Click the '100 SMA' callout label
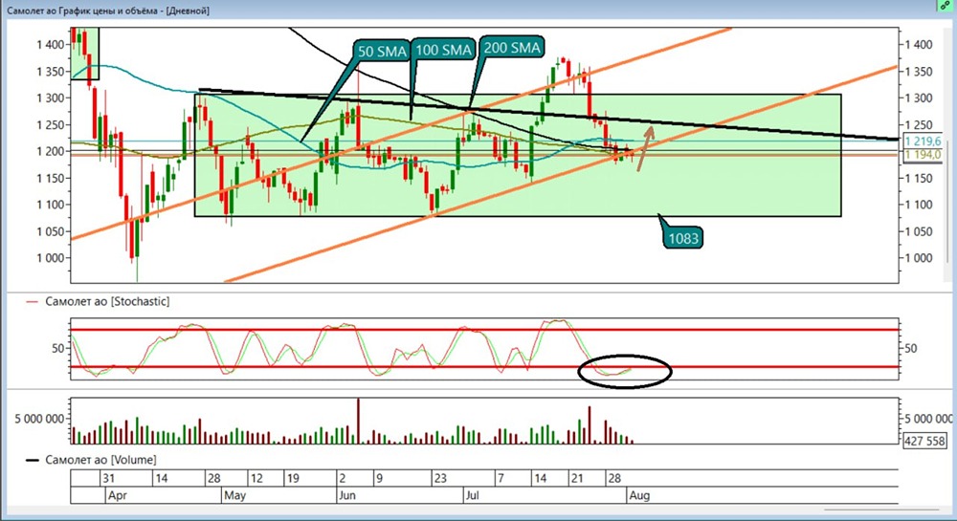Screen dimensions: 957x521 tap(444, 50)
